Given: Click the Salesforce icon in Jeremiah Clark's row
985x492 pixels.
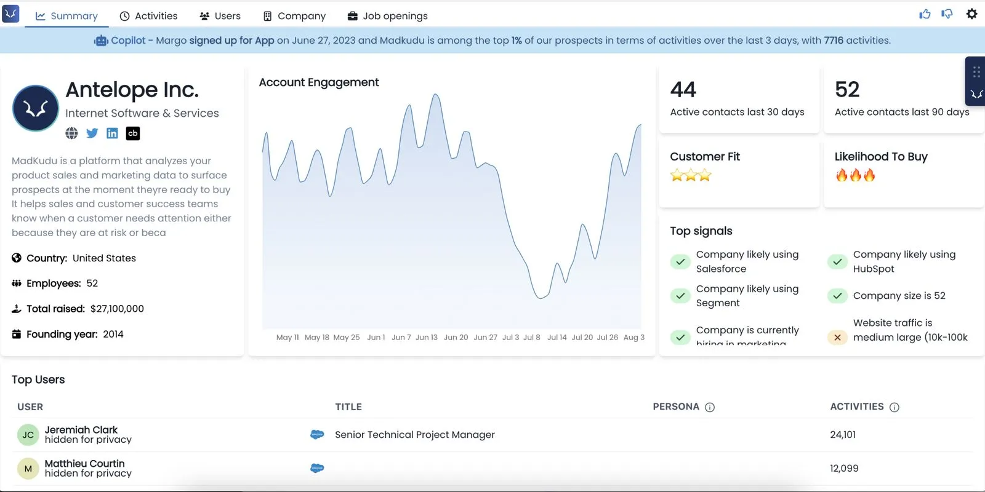Looking at the screenshot, I should [317, 435].
